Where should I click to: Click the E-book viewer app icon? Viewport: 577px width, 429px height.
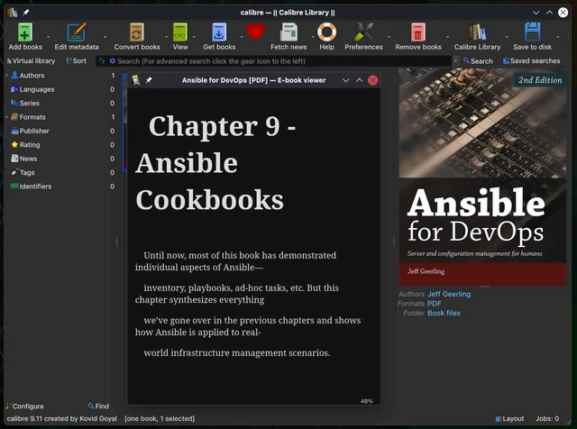point(136,80)
